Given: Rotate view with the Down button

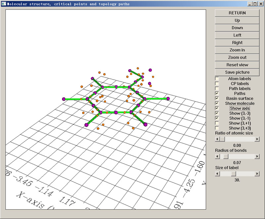Looking at the screenshot, I should pos(237,28).
